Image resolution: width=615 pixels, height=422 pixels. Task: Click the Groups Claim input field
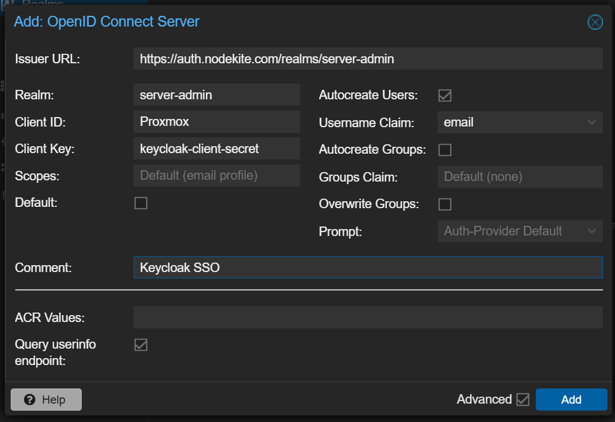(520, 177)
